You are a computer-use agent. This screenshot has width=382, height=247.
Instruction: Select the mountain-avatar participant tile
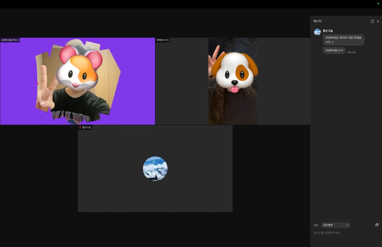pyautogui.click(x=155, y=169)
